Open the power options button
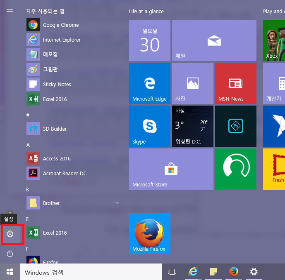 coord(10,254)
